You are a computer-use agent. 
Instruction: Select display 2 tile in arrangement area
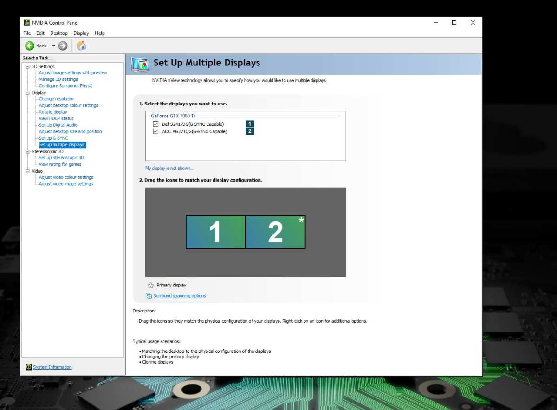[x=276, y=232]
